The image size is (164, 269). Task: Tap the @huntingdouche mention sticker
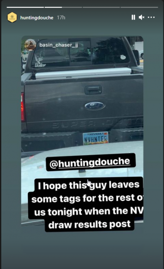click(91, 162)
